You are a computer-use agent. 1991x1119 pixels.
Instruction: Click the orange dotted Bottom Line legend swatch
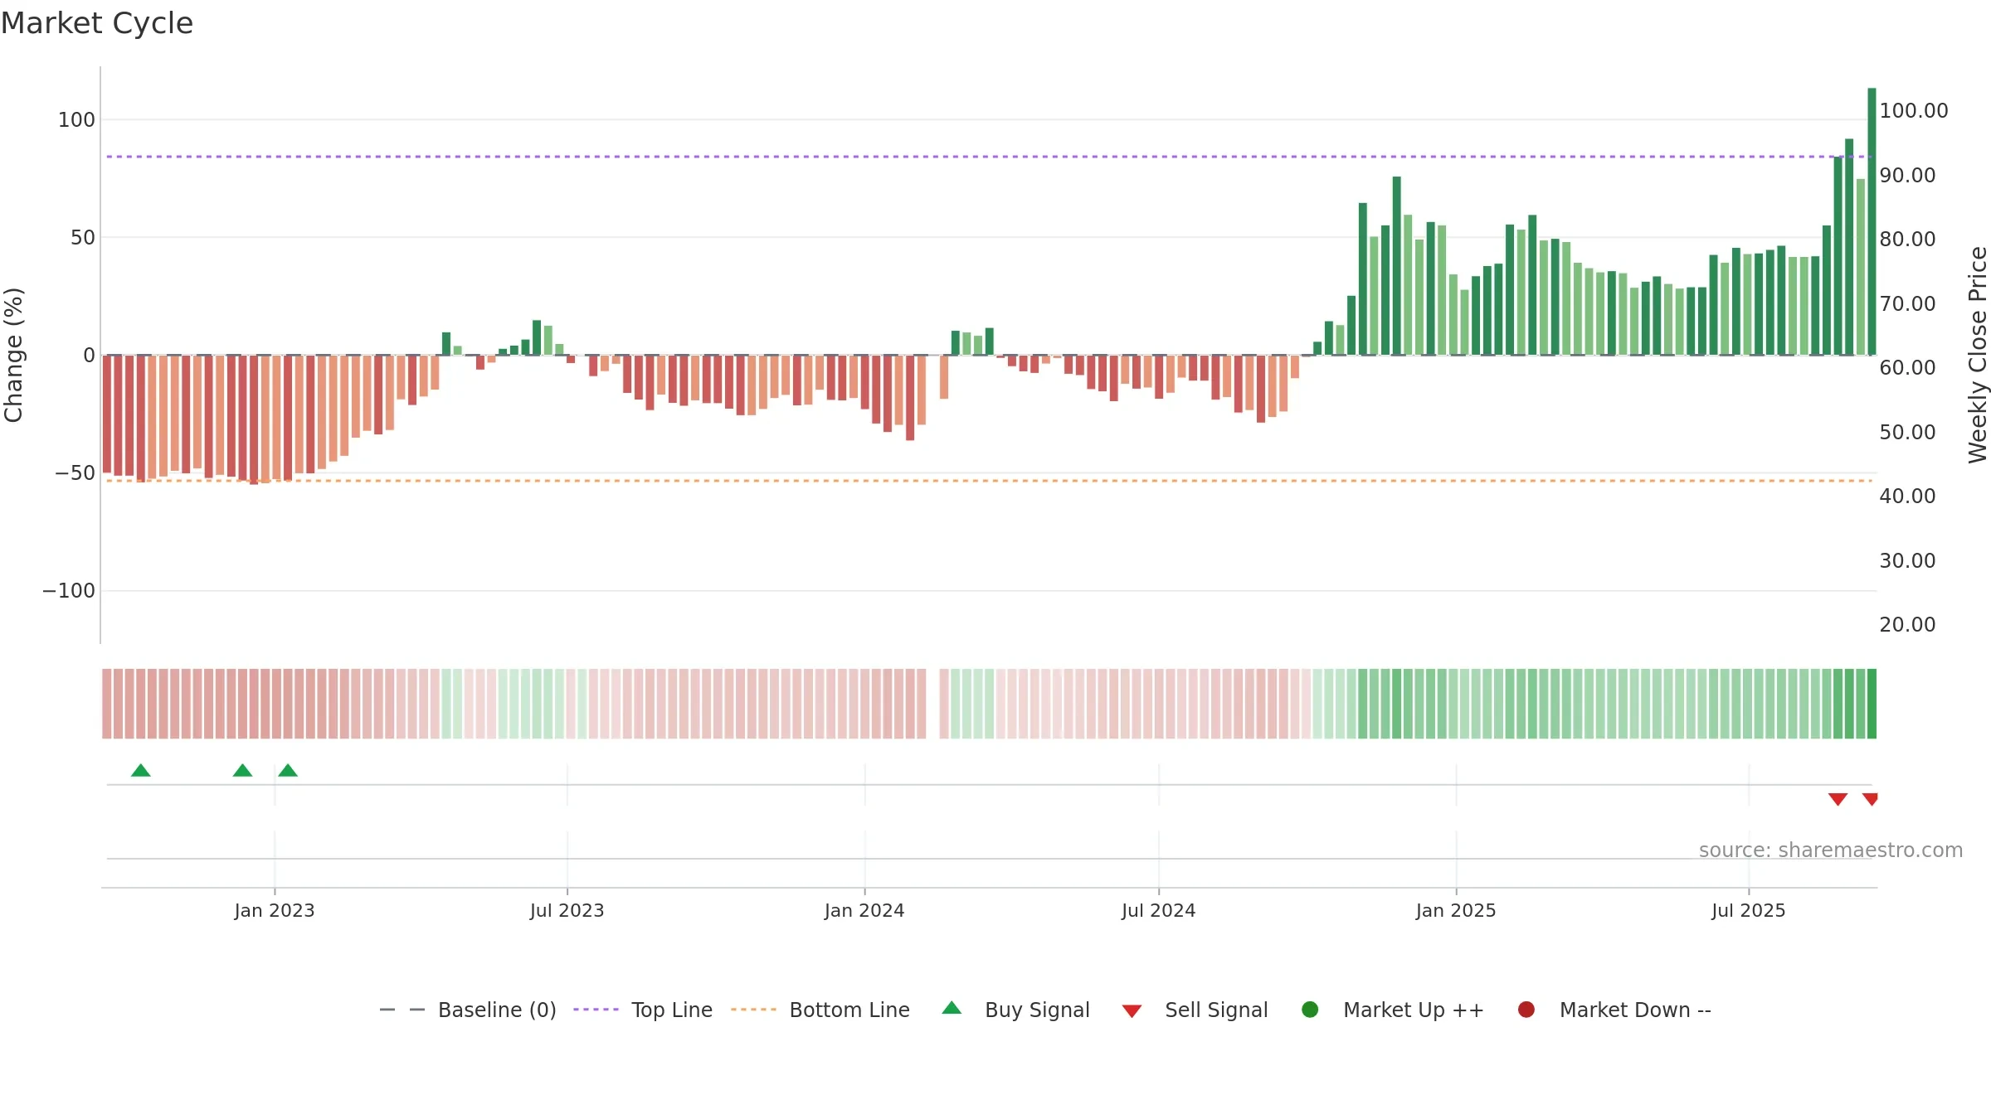tap(753, 1010)
